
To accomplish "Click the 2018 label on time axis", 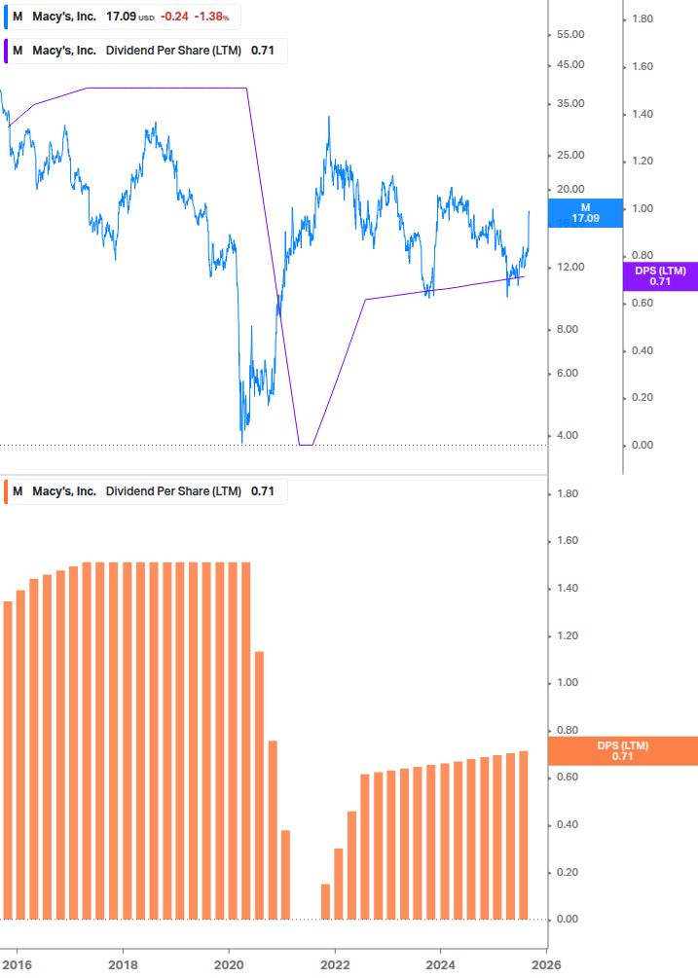I will [x=123, y=965].
